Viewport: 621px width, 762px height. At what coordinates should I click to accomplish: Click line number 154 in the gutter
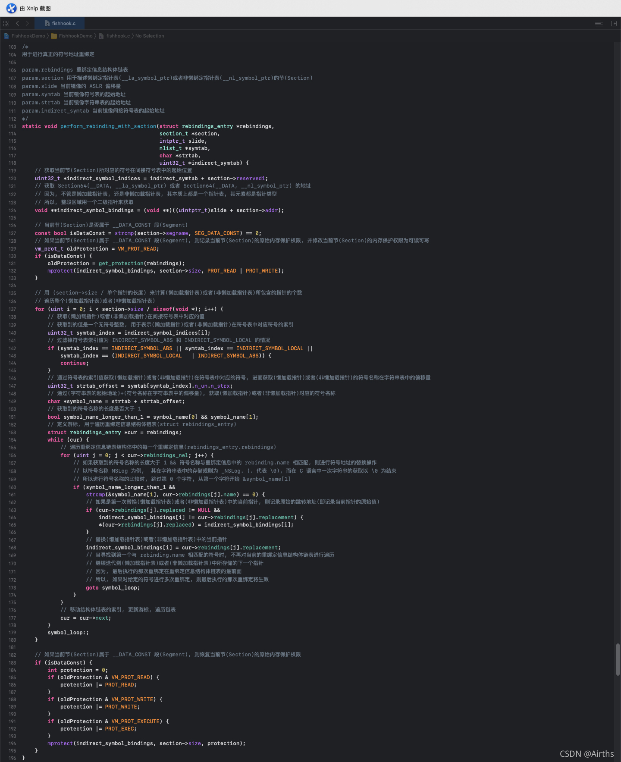(x=12, y=440)
